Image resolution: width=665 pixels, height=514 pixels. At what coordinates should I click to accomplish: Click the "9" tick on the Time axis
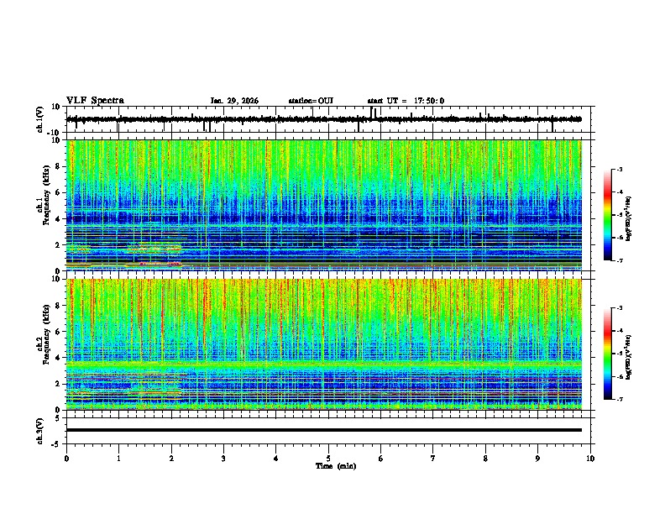(537, 458)
